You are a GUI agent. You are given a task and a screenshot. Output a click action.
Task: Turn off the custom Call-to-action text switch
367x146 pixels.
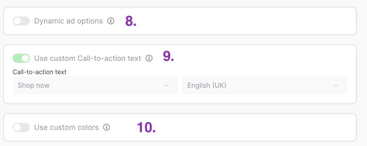(21, 58)
